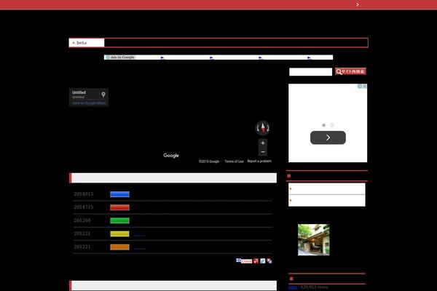Open the link next to the orange tag
Viewport: 437px width, 291px height.
click(x=140, y=248)
